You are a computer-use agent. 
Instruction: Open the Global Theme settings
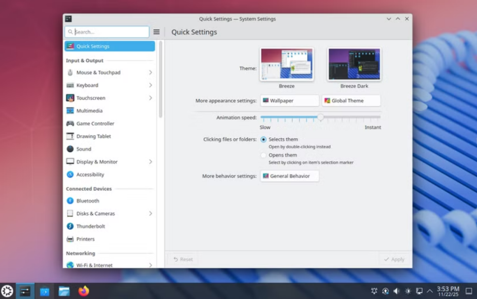click(x=351, y=100)
